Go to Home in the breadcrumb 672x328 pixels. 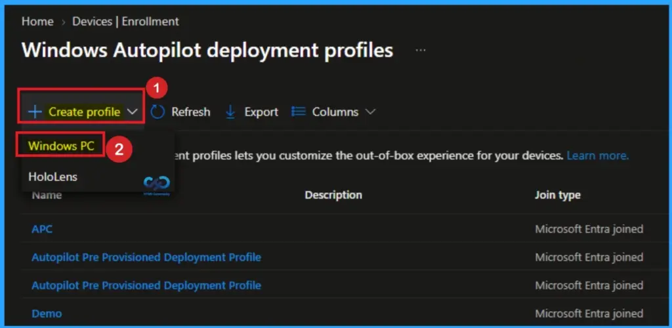tap(37, 22)
